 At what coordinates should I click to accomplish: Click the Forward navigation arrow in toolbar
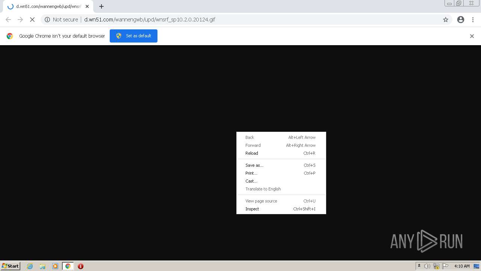click(20, 20)
